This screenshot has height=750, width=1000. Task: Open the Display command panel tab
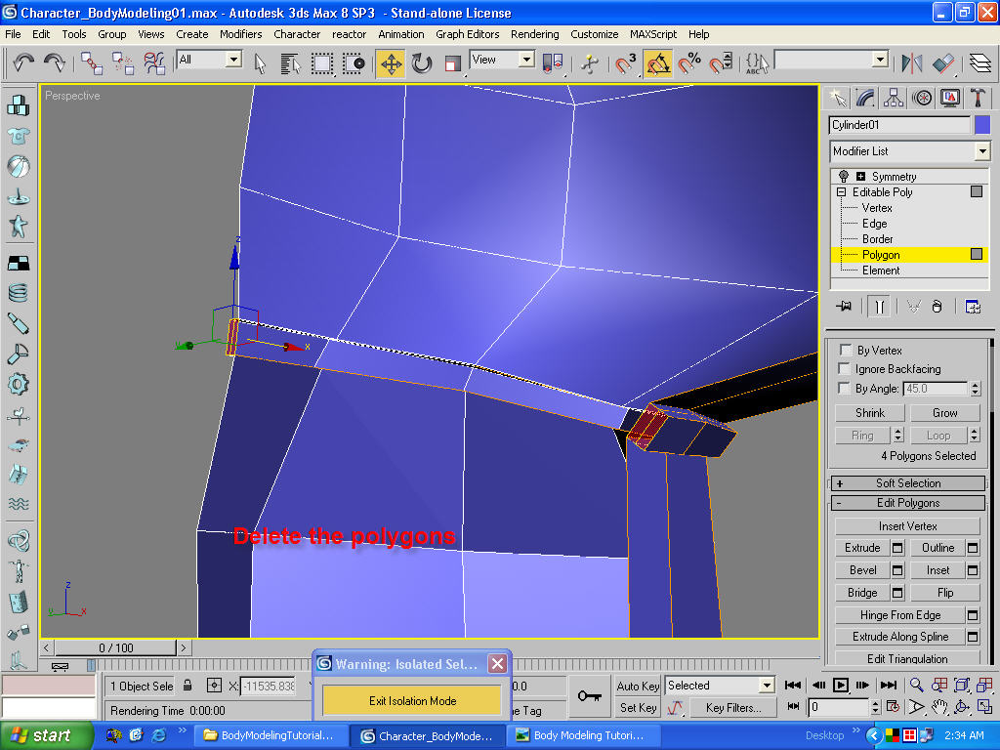click(x=950, y=98)
